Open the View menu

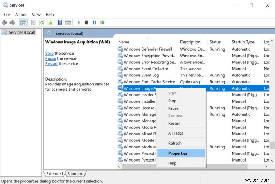click(x=36, y=15)
